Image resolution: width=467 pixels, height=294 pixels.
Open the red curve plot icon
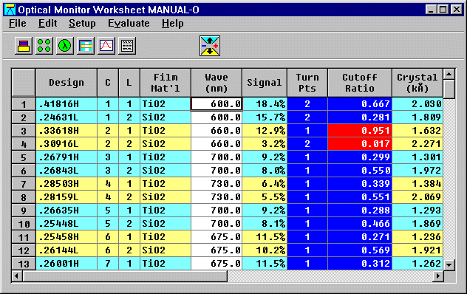coord(106,46)
